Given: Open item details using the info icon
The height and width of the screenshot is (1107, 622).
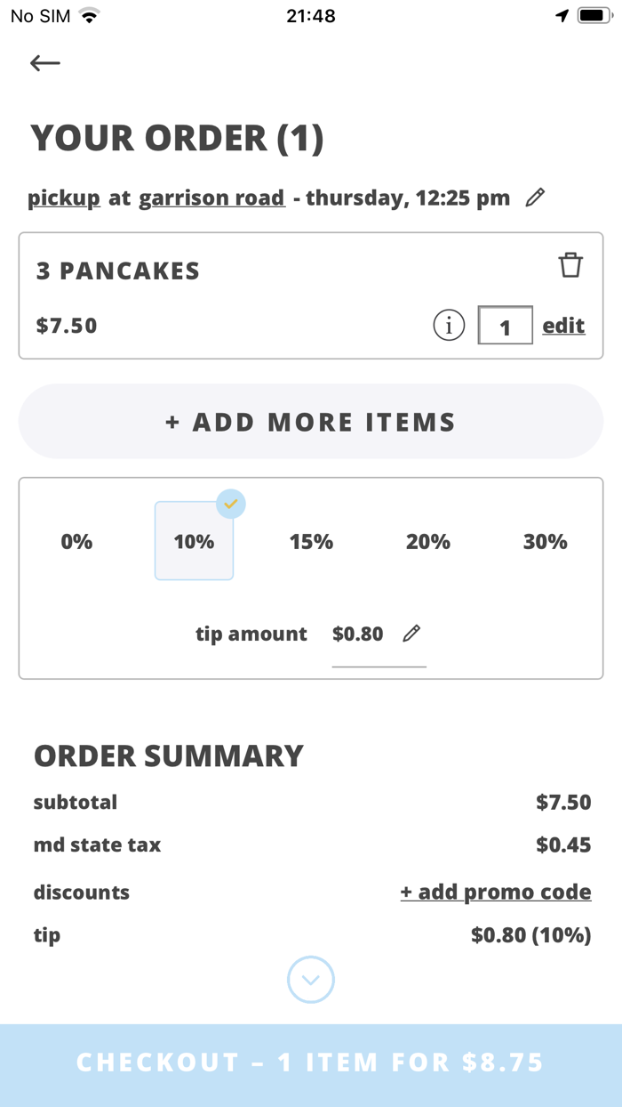Looking at the screenshot, I should click(449, 325).
